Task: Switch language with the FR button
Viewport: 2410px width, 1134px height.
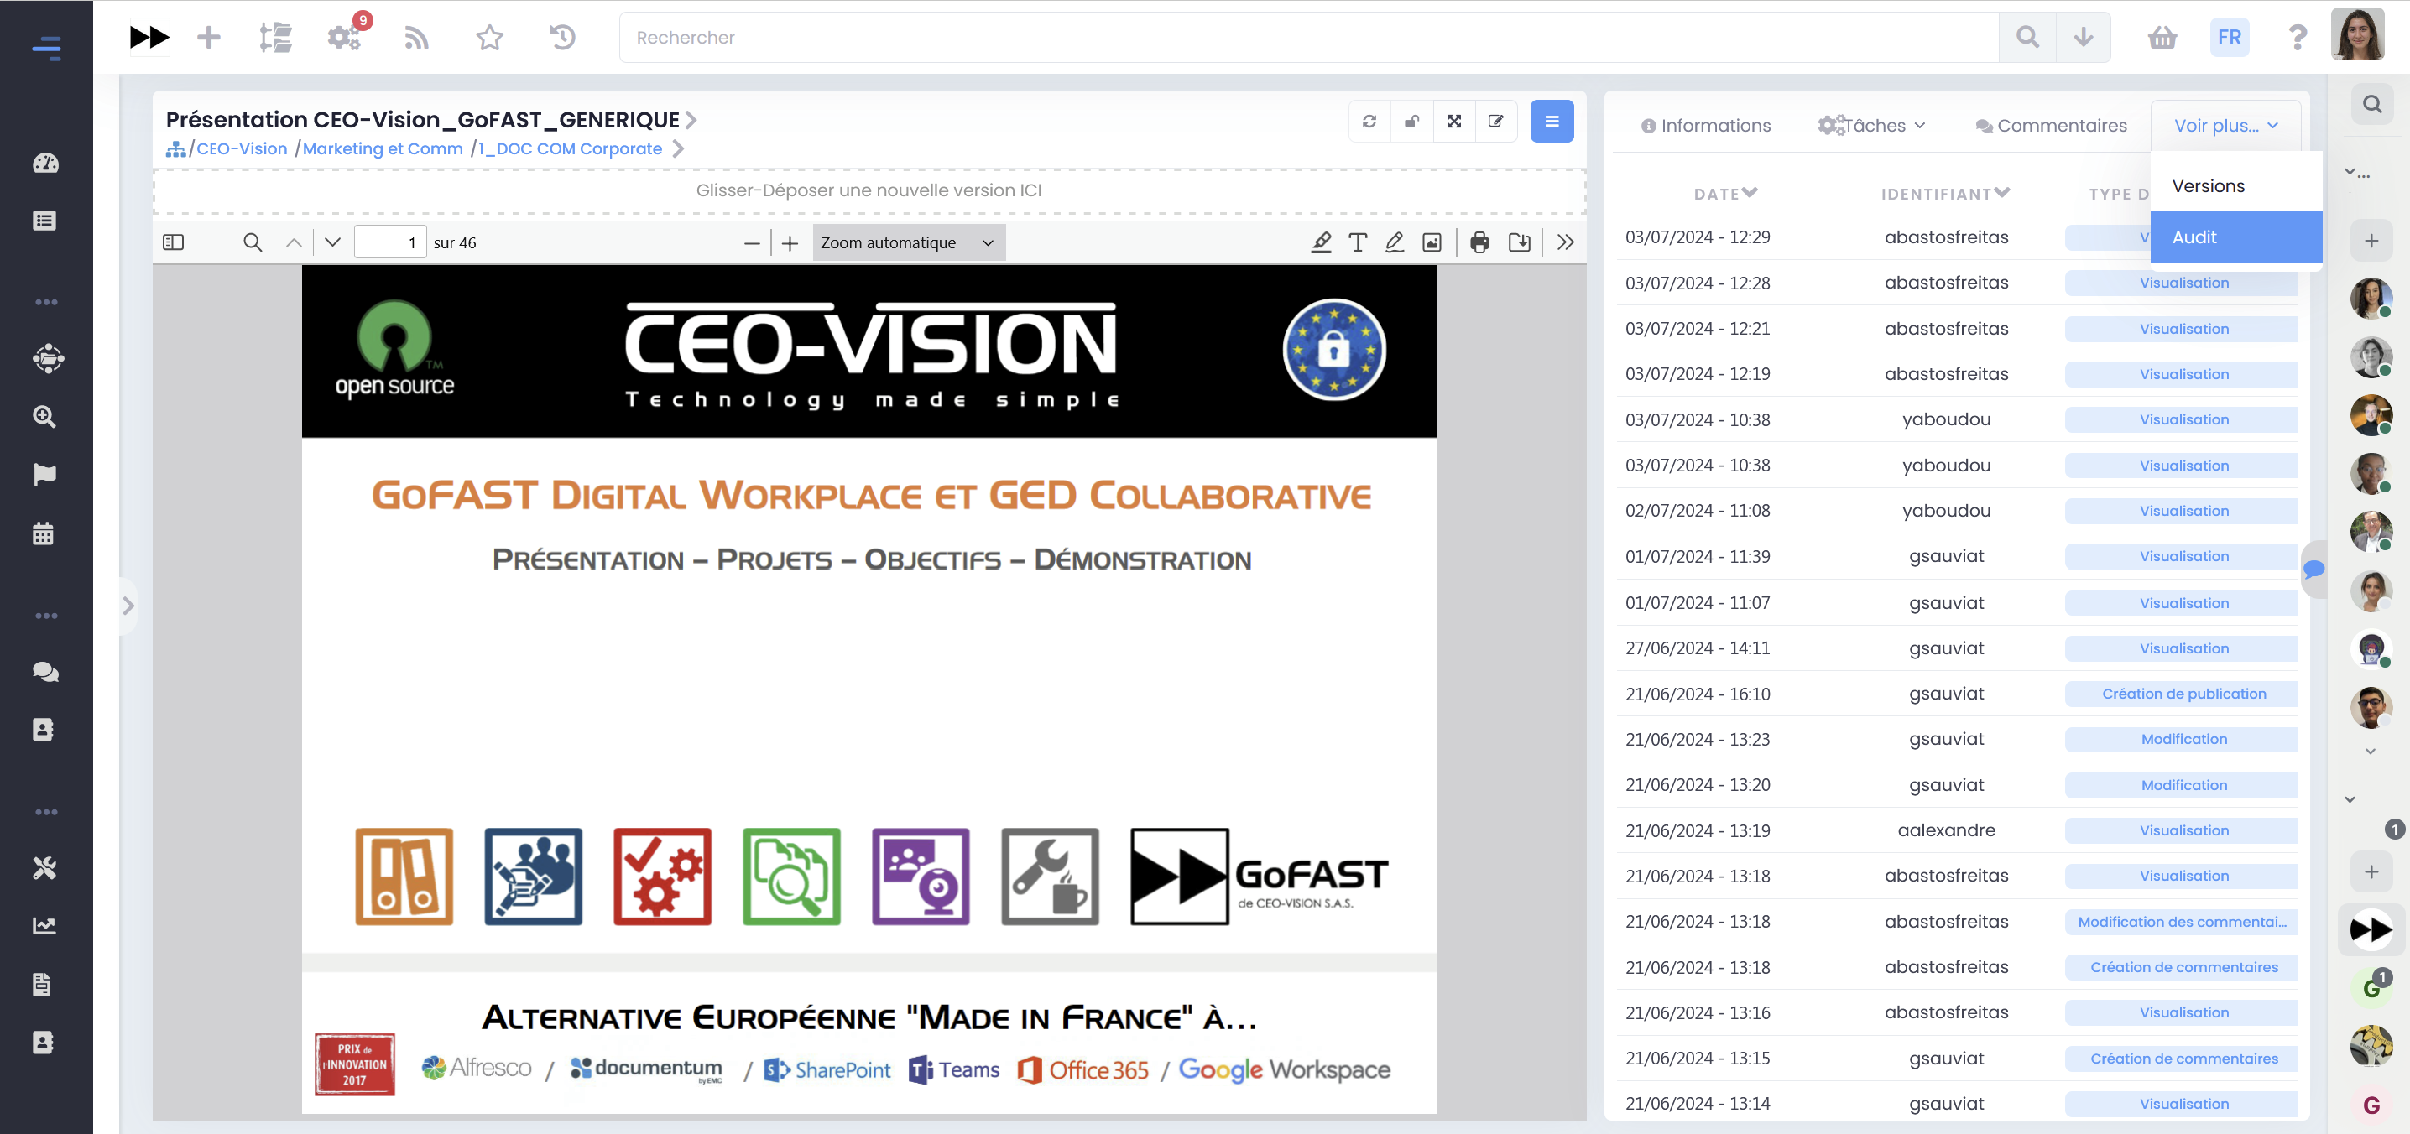Action: coord(2230,38)
